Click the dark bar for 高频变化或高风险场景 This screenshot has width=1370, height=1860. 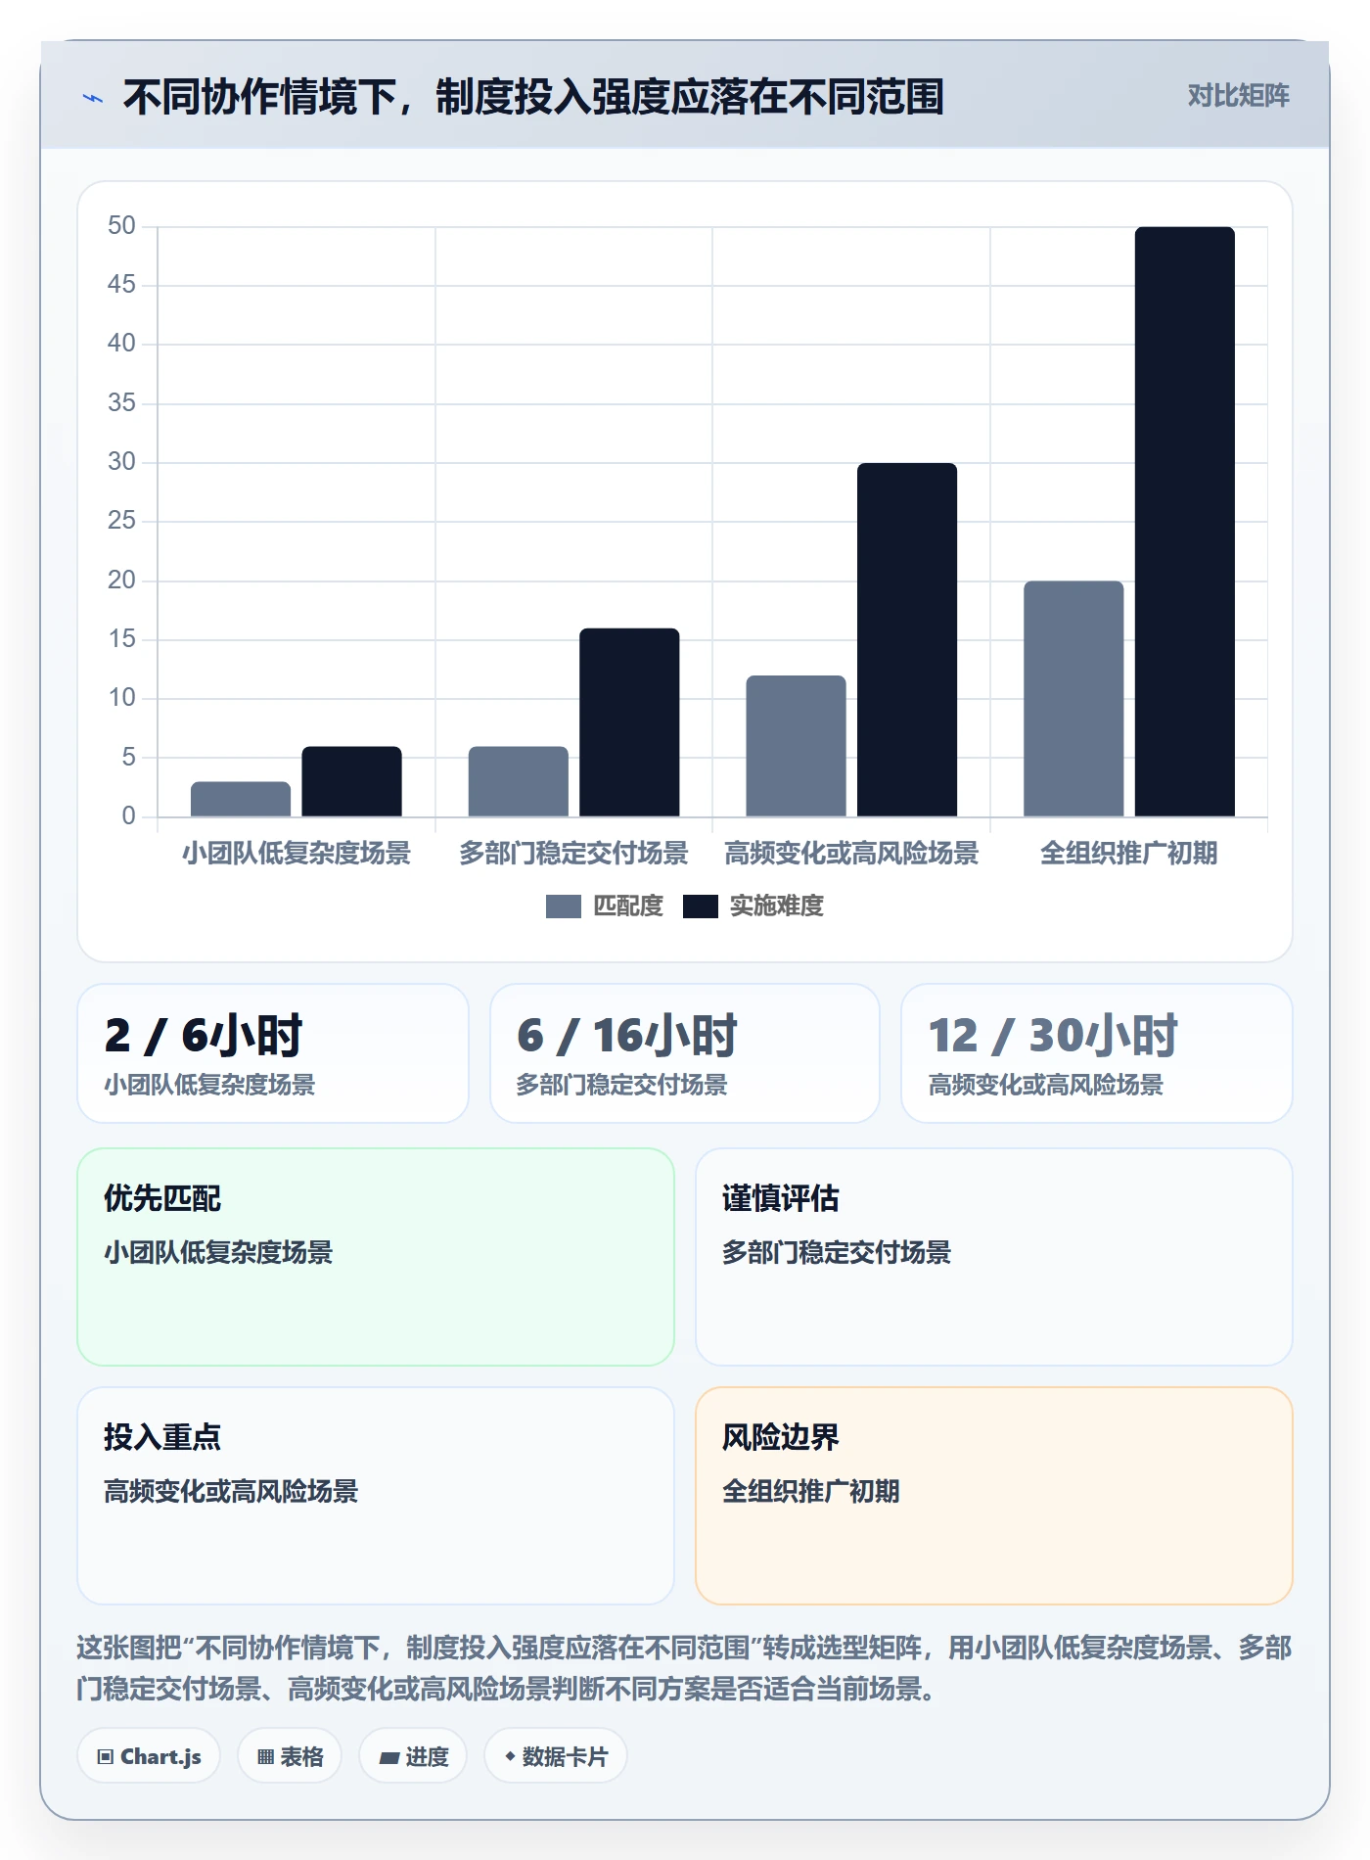(x=907, y=640)
